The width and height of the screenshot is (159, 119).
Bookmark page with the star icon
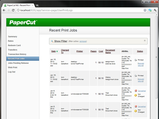coord(145,10)
